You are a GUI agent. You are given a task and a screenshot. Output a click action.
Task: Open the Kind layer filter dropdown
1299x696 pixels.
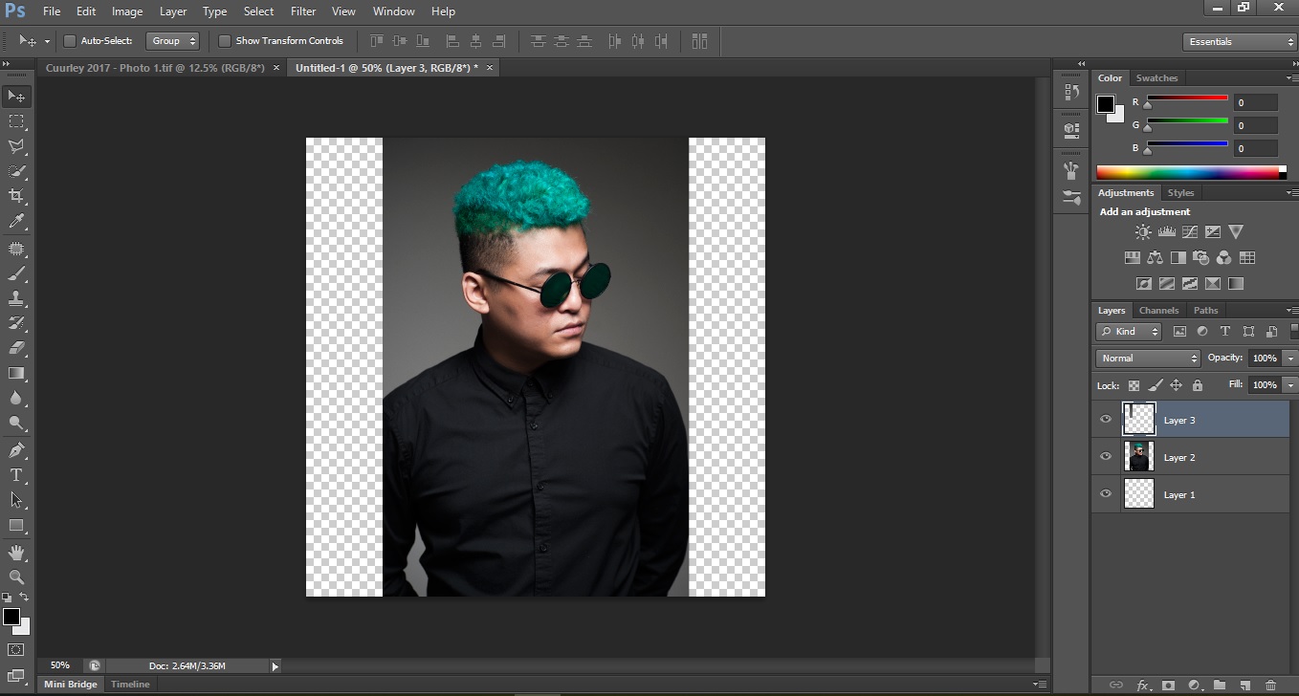click(1129, 332)
